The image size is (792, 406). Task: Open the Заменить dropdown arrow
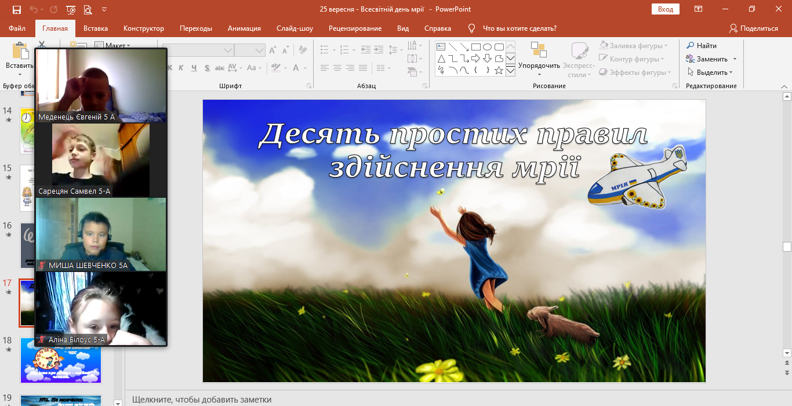[735, 59]
